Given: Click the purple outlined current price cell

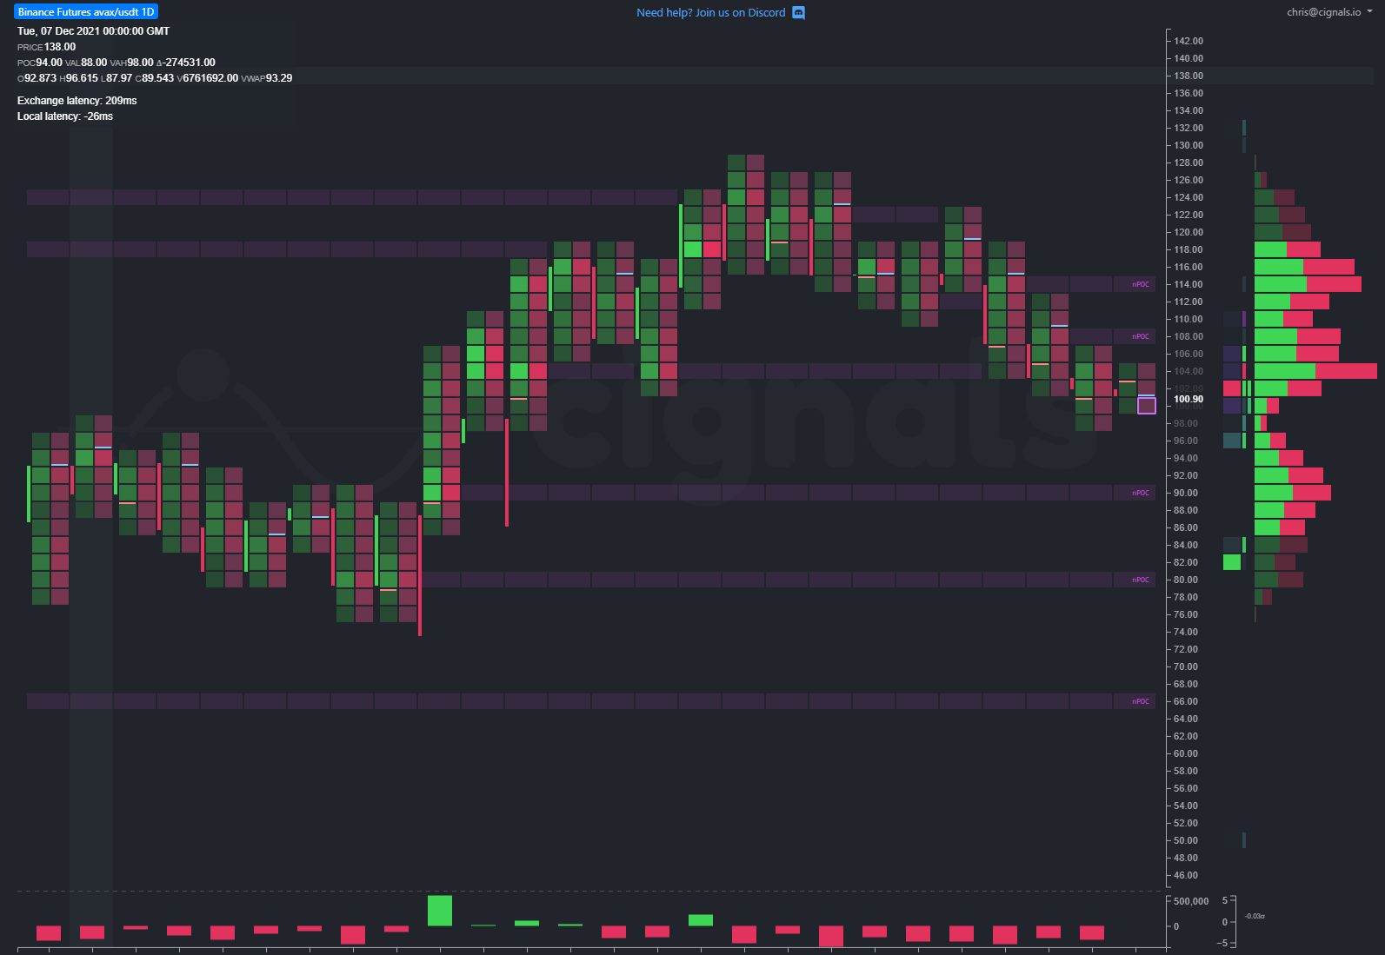Looking at the screenshot, I should tap(1147, 406).
